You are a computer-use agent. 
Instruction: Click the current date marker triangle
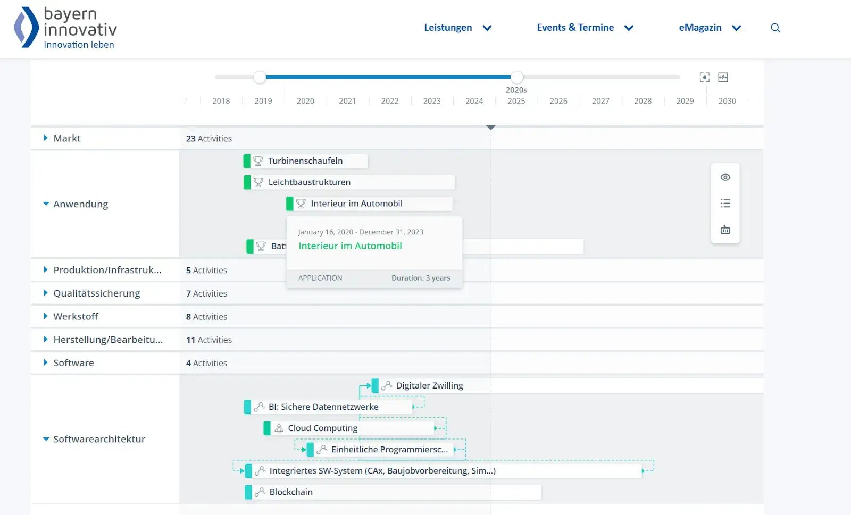coord(491,128)
